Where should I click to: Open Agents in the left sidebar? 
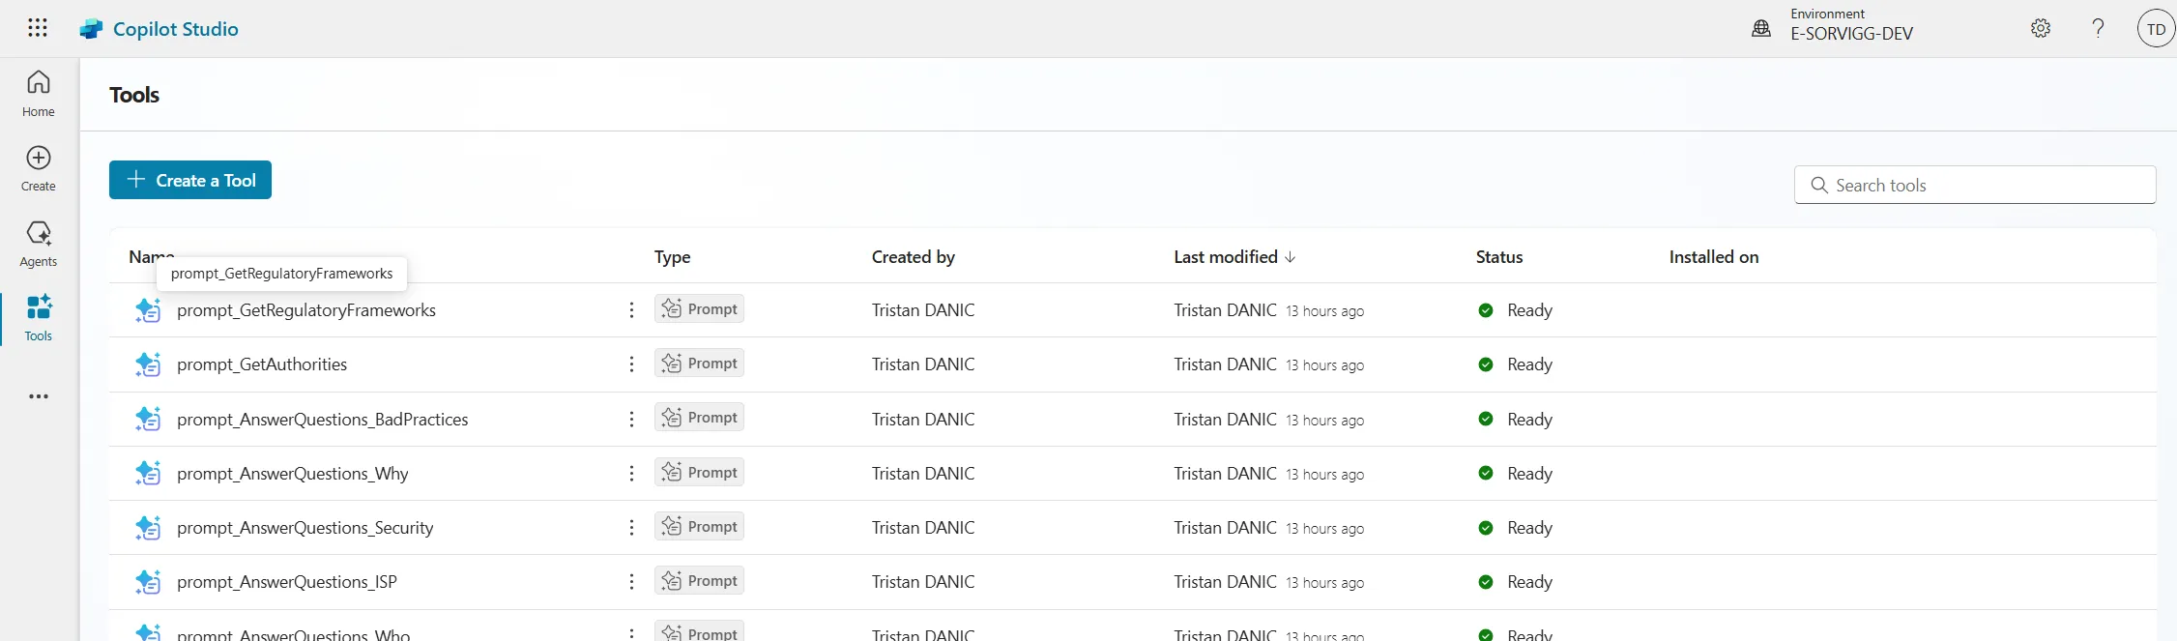pos(39,244)
